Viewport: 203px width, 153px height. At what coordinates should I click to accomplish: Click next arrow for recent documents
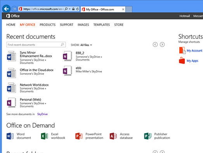coord(162,45)
